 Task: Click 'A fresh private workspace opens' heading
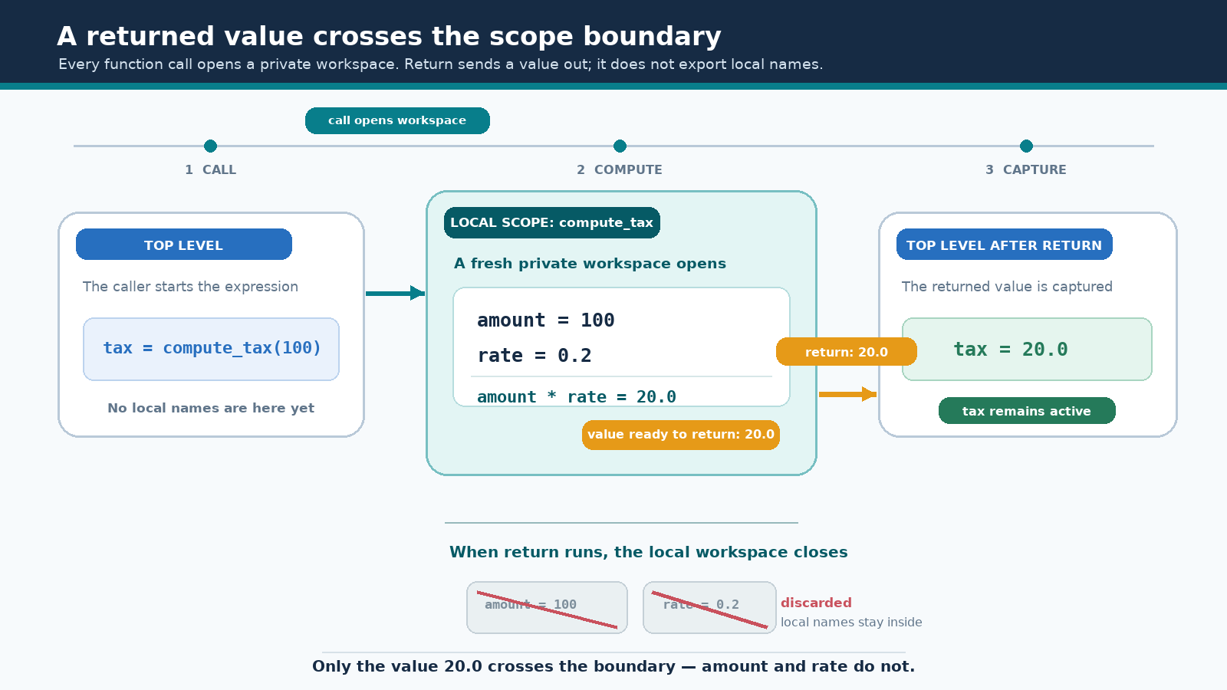click(590, 263)
